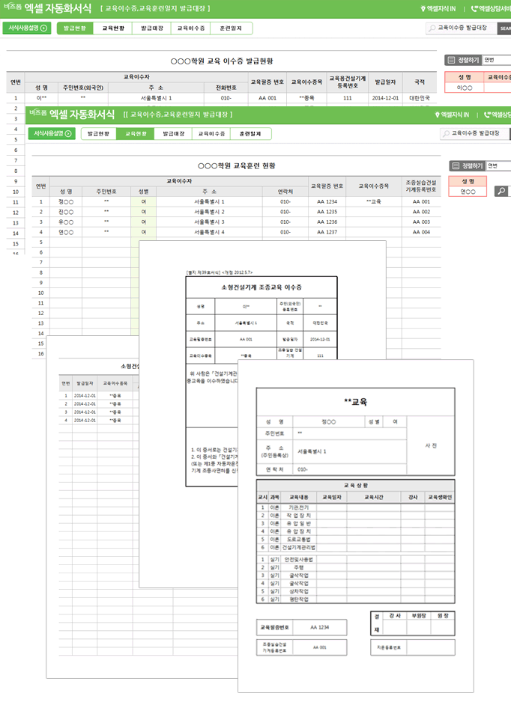The height and width of the screenshot is (720, 511).
Task: Open the 연번 sort dropdown on the 발급현황 sheet
Action: click(497, 60)
